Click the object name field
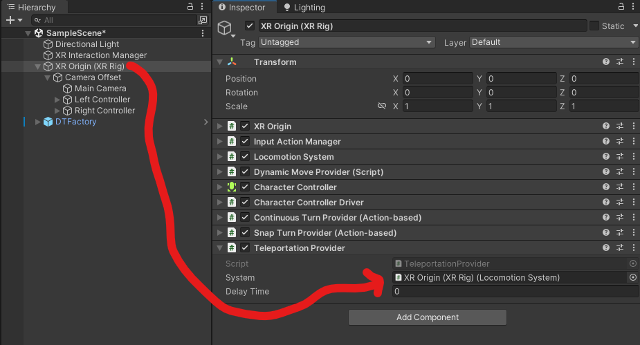640x345 pixels. click(423, 26)
